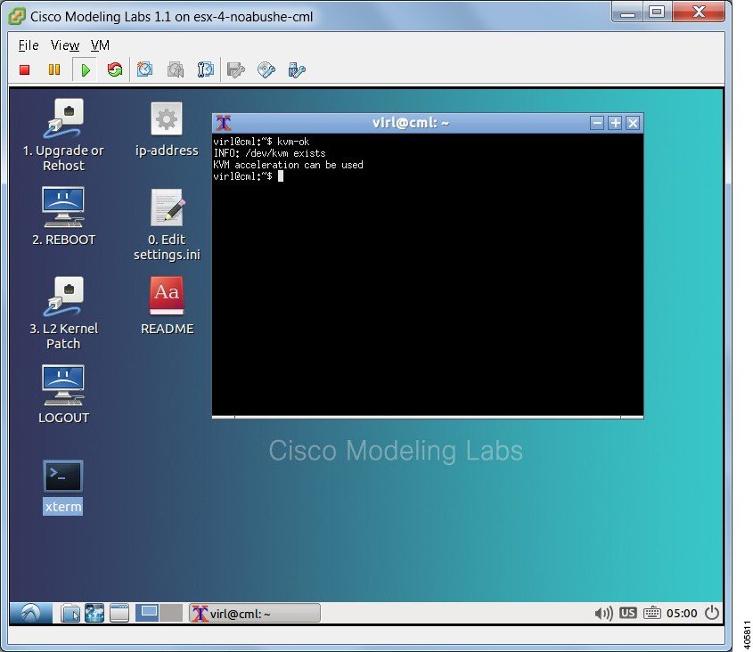Click the terminal prompt cursor line
Image resolution: width=753 pixels, height=652 pixels.
(249, 176)
